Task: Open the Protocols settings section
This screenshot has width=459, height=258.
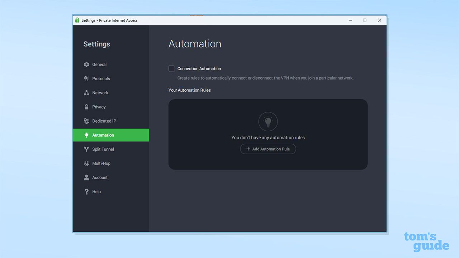Action: coord(111,78)
